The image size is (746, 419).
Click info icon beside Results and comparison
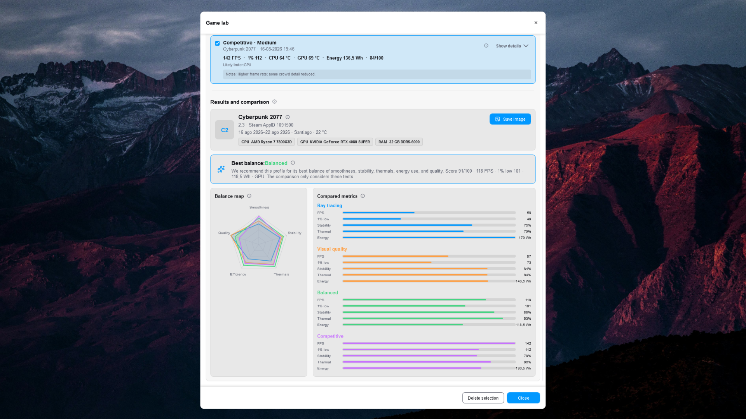pyautogui.click(x=274, y=102)
